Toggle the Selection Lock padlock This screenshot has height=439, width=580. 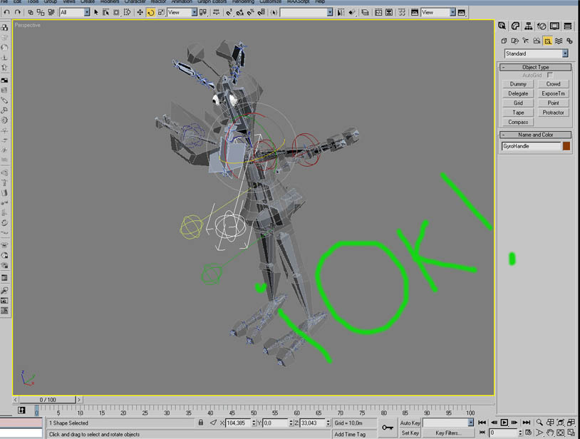point(201,423)
